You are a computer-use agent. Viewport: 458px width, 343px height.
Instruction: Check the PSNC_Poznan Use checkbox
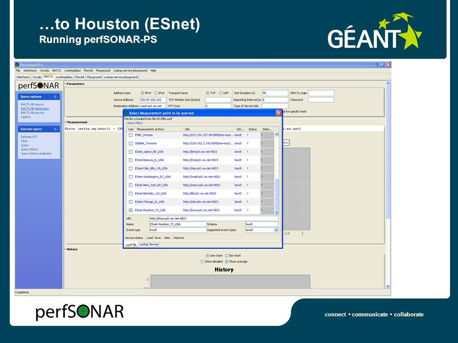click(131, 135)
